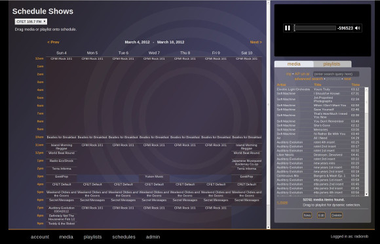
Task: Click the Edit media button
Action: pyautogui.click(x=321, y=215)
